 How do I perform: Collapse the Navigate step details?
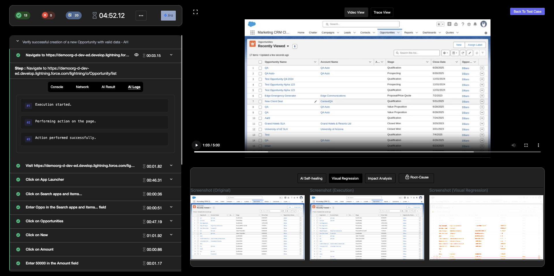[171, 55]
